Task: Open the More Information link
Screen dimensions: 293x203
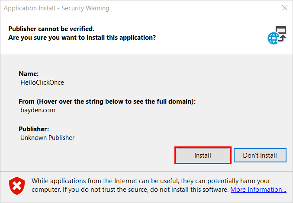Action: pyautogui.click(x=258, y=190)
